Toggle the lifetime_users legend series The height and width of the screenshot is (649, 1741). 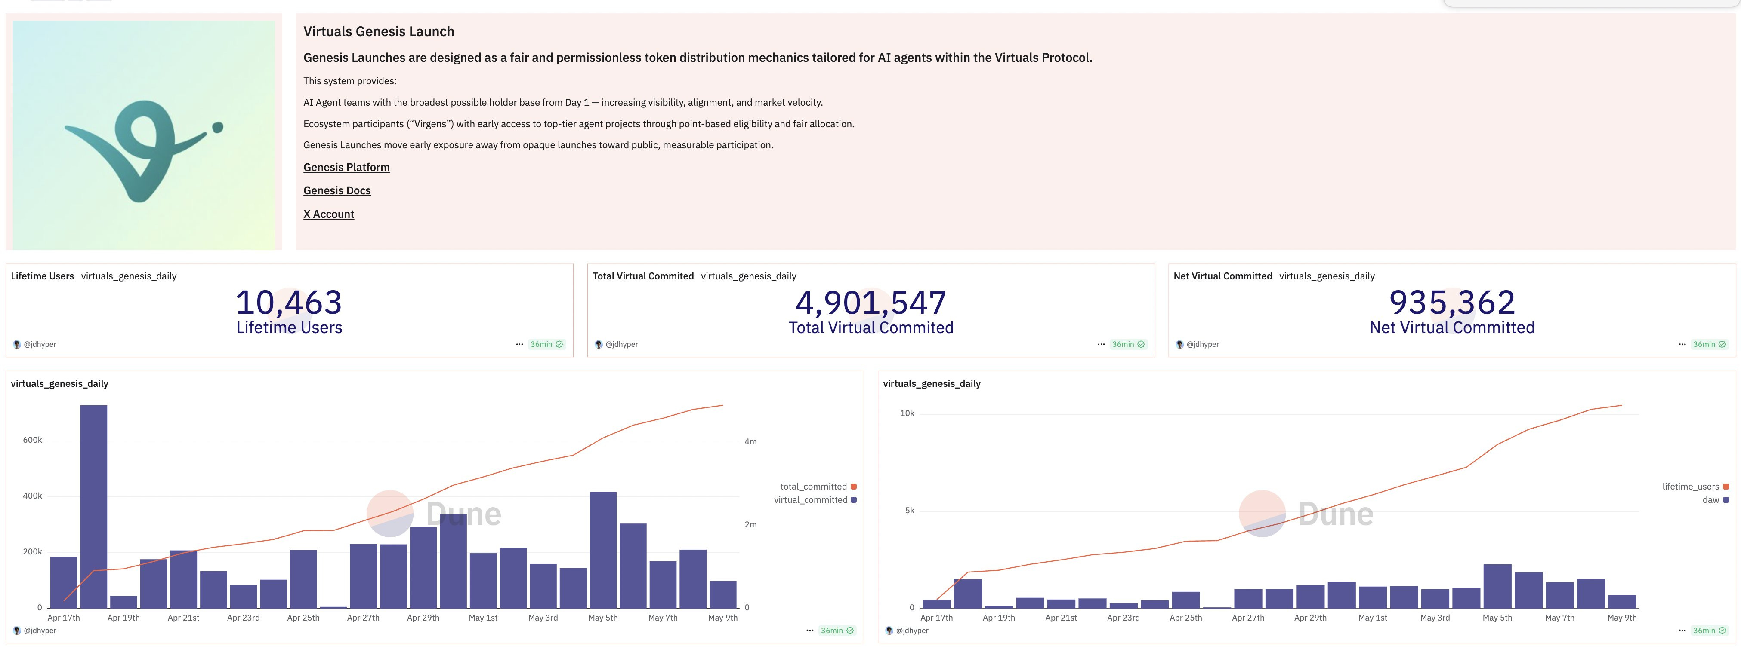pos(1690,486)
